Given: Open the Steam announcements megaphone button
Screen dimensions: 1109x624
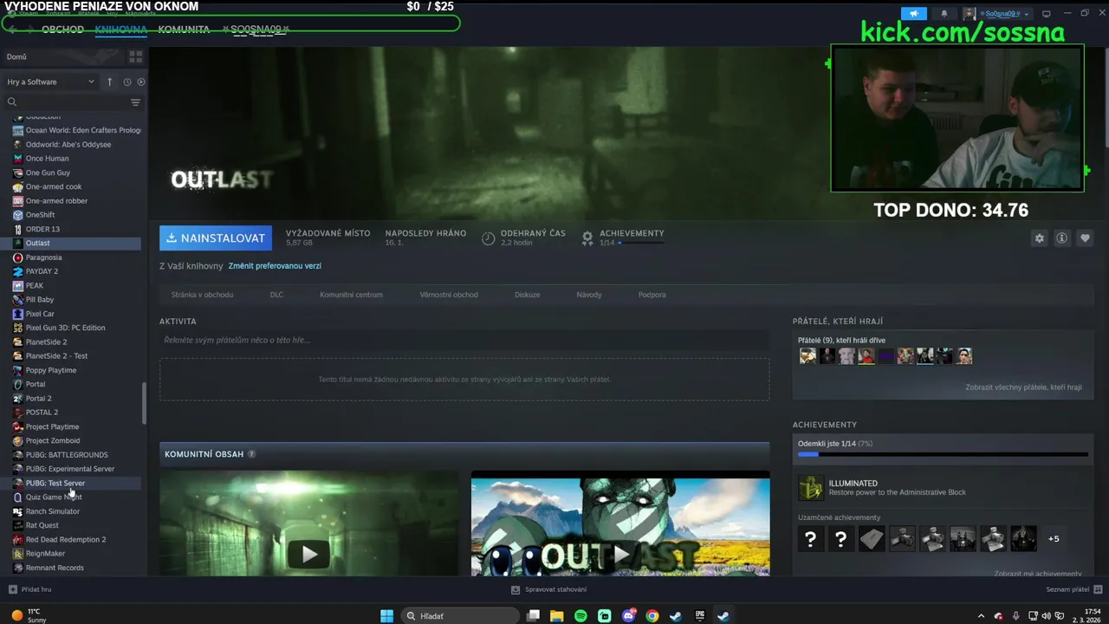Looking at the screenshot, I should [914, 13].
